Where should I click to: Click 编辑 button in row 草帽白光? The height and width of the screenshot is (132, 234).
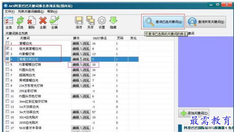(76, 43)
